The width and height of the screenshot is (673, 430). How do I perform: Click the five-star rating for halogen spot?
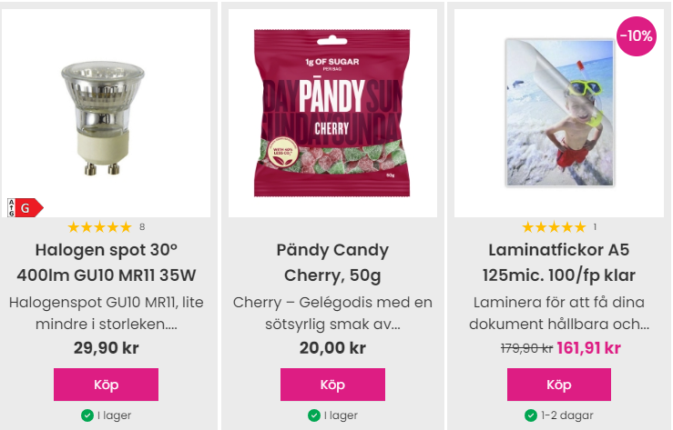click(x=99, y=227)
